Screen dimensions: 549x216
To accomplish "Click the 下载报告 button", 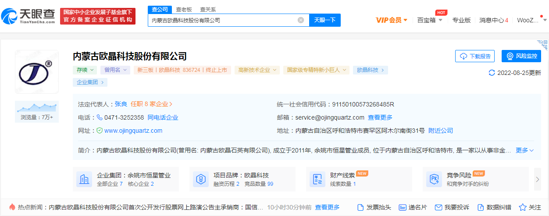I will tap(475, 56).
